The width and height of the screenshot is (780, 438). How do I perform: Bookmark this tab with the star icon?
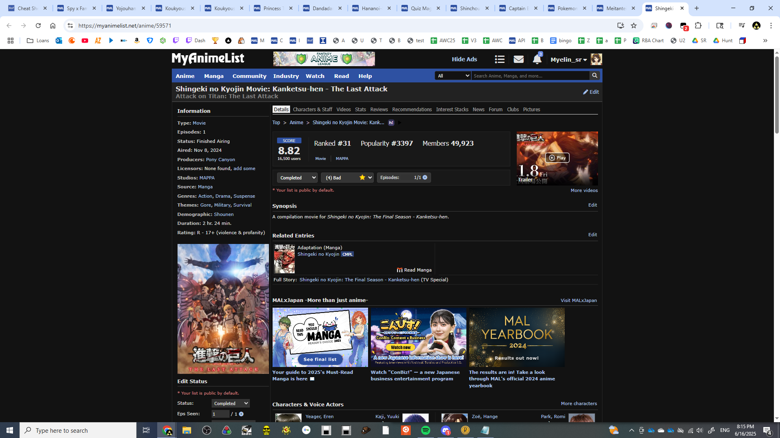pyautogui.click(x=634, y=26)
